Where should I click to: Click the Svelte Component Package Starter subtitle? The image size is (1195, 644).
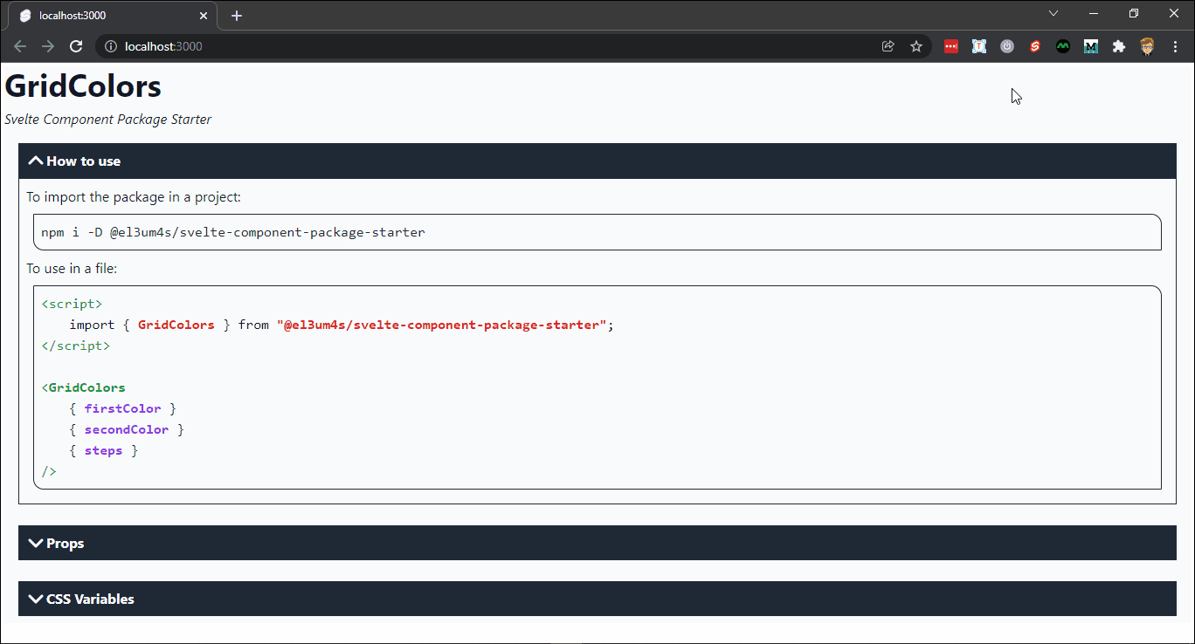point(108,119)
